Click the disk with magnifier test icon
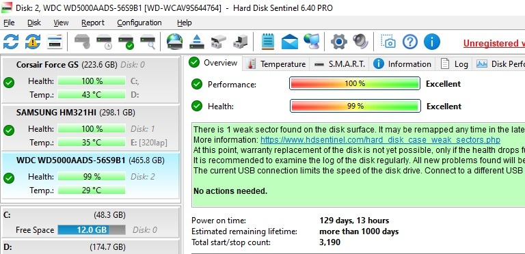This screenshot has height=254, width=525. pos(148,42)
